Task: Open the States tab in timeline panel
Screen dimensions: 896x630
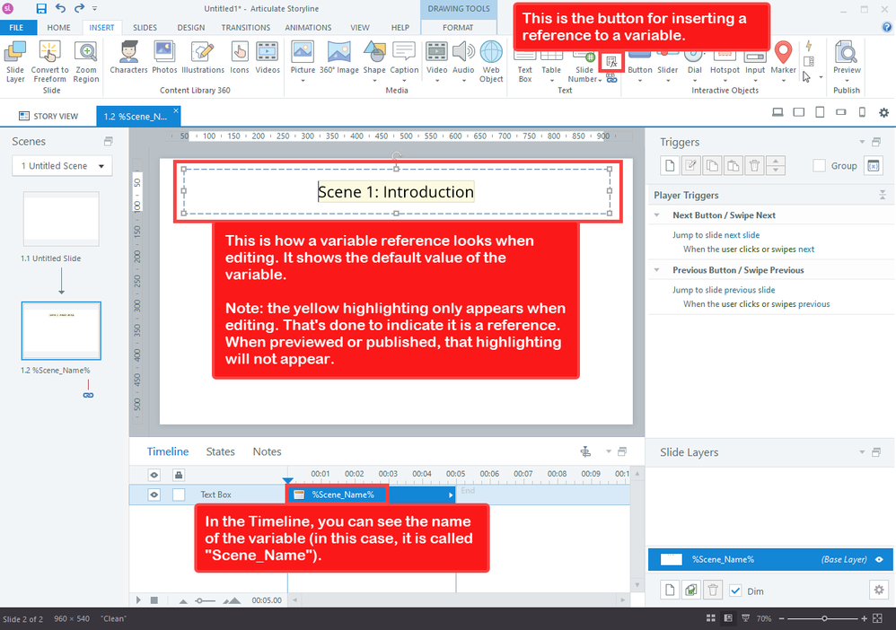Action: click(x=220, y=451)
